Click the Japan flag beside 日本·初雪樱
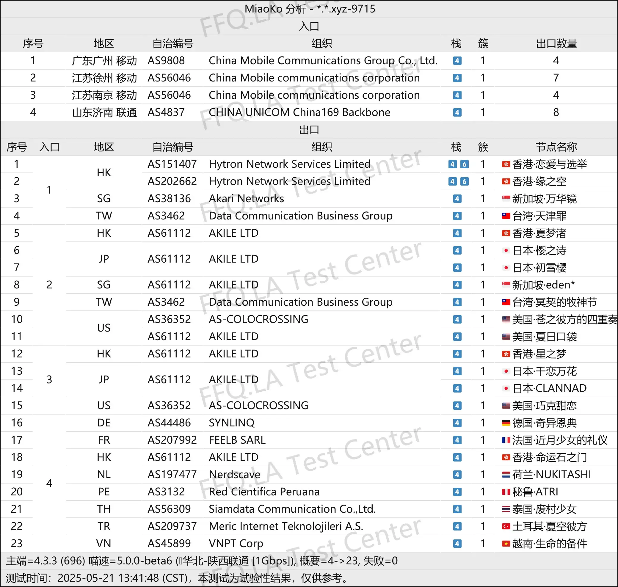Screen dimensions: 618x587 [506, 268]
